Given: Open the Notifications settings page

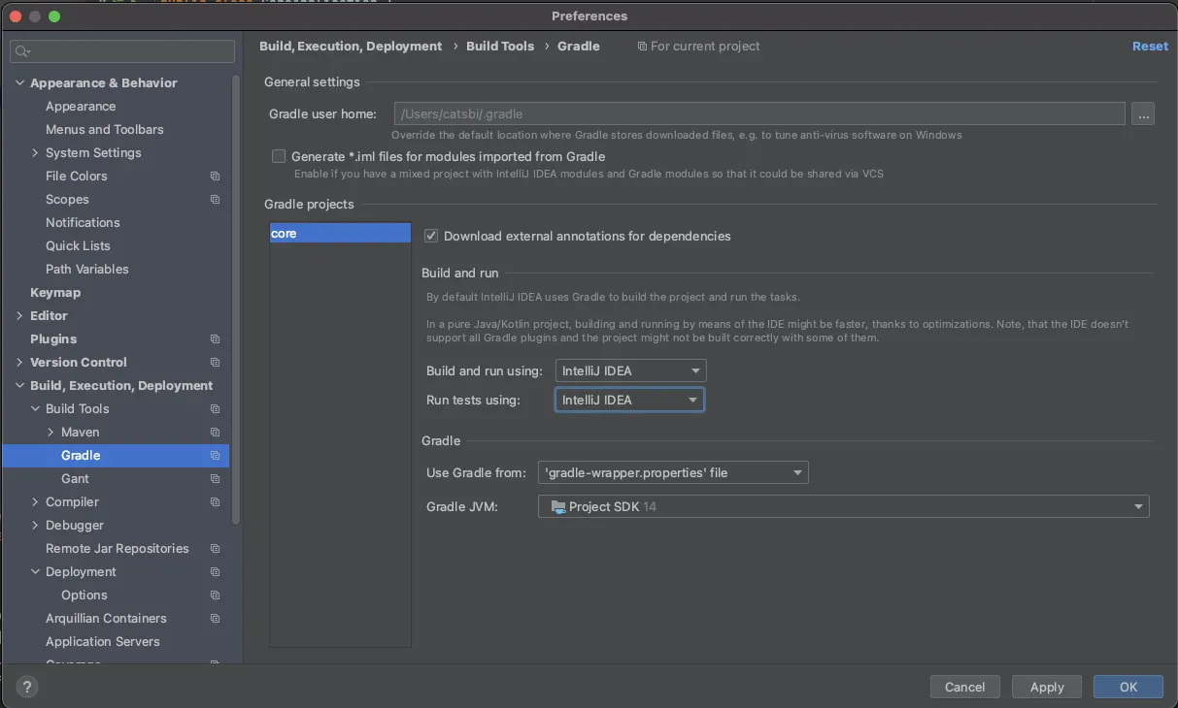Looking at the screenshot, I should [83, 223].
